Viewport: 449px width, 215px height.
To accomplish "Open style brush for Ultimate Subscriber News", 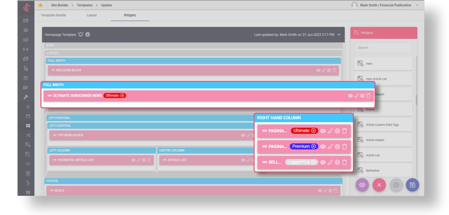I will click(357, 96).
